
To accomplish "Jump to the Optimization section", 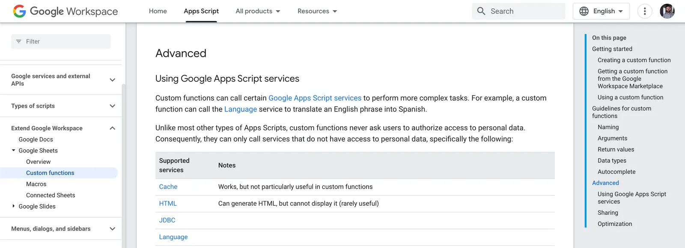I will click(x=615, y=224).
